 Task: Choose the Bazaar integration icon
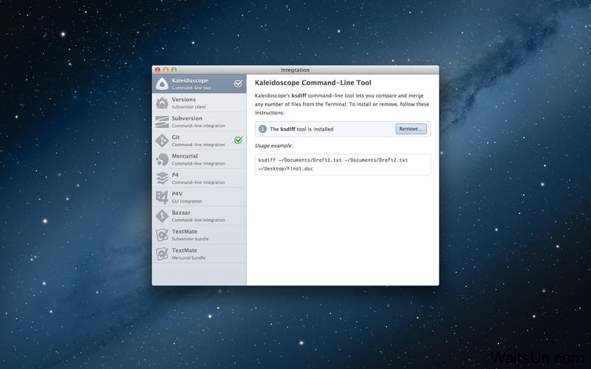click(163, 215)
